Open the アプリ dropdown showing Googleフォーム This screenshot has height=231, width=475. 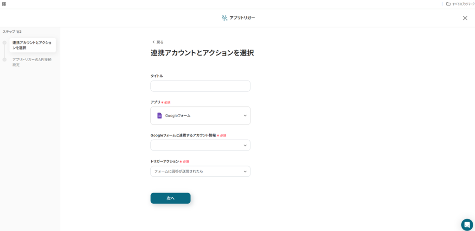click(200, 116)
